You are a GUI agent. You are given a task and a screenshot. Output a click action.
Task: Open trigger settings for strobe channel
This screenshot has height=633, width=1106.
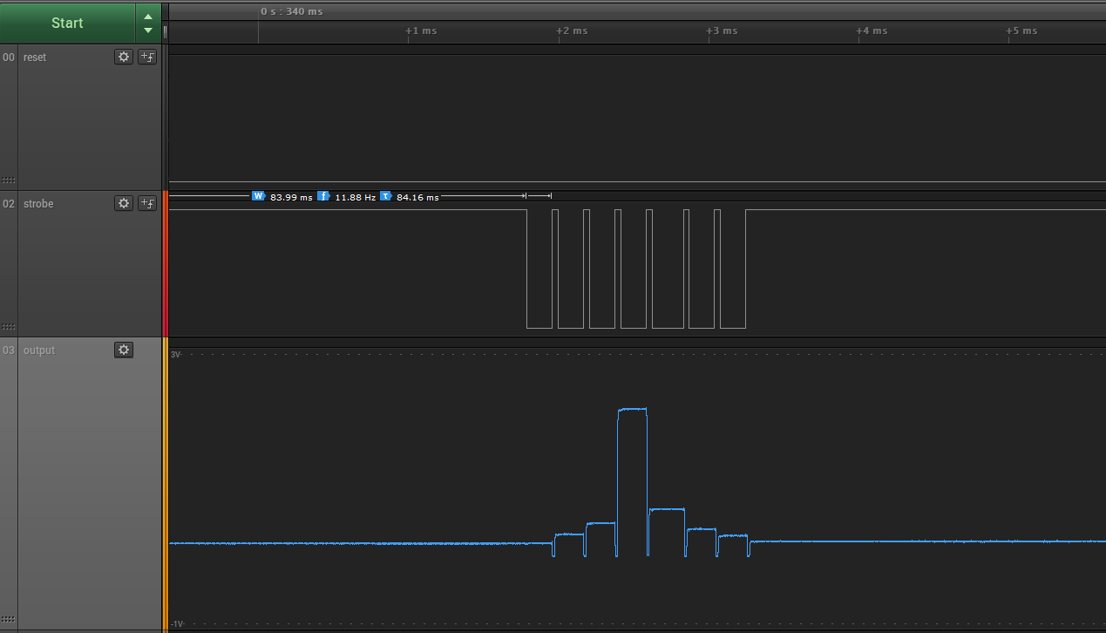(x=147, y=203)
